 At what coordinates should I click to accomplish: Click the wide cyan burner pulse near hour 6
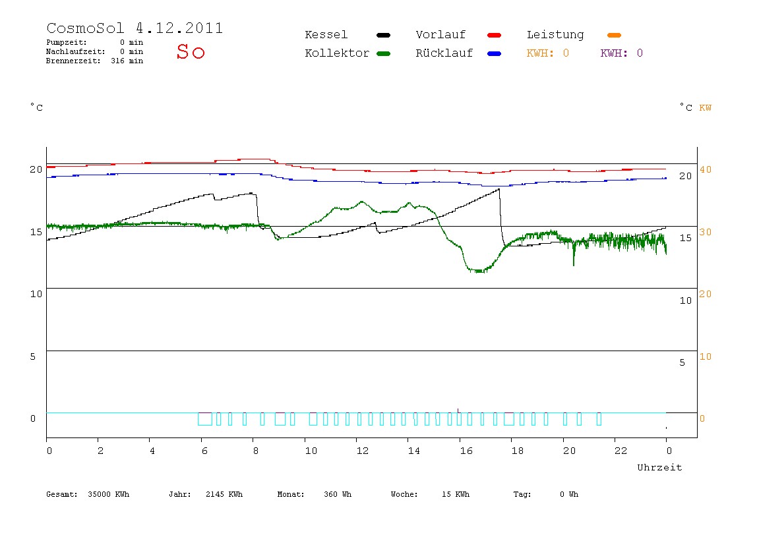[205, 419]
